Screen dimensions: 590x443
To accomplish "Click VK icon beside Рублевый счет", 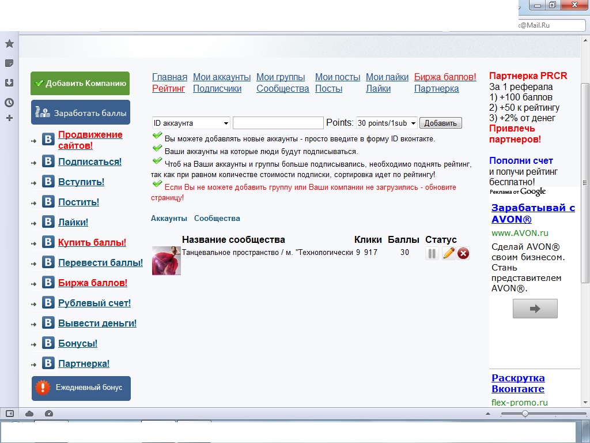I will [x=48, y=302].
